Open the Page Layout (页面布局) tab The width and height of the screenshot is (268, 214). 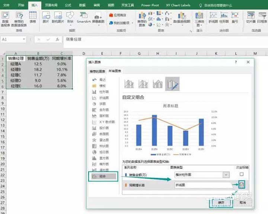pos(51,5)
